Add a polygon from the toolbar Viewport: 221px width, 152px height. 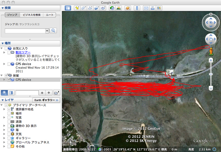84,8
